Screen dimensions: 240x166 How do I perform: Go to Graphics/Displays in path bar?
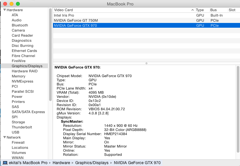(92, 162)
